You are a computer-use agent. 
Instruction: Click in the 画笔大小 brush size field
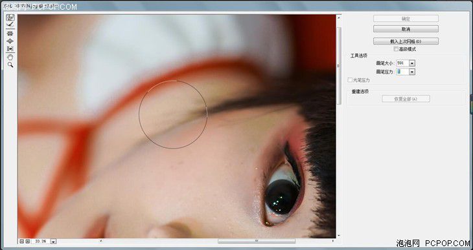(x=402, y=63)
